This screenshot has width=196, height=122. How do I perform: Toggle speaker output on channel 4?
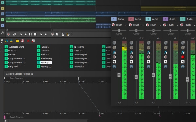166,62
